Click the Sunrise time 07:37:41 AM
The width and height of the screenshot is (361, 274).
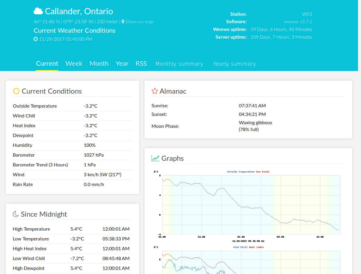point(252,105)
